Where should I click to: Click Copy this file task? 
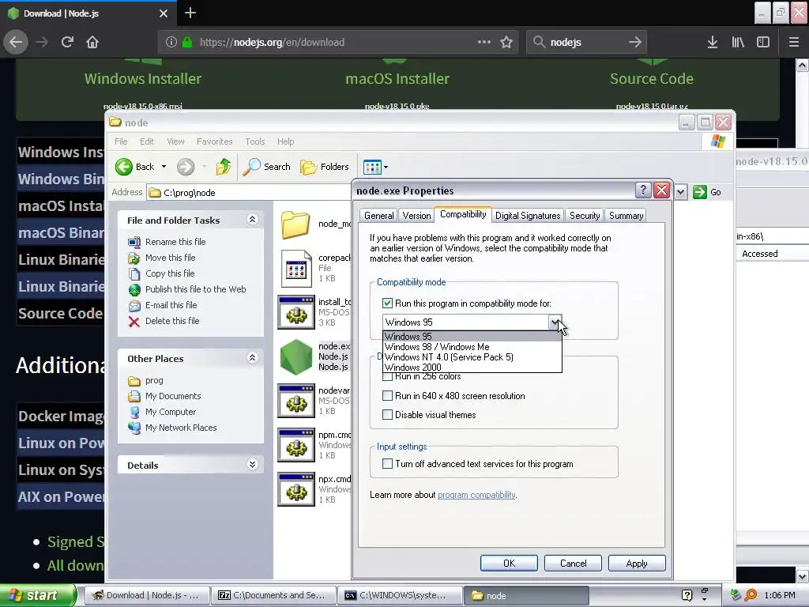coord(170,273)
